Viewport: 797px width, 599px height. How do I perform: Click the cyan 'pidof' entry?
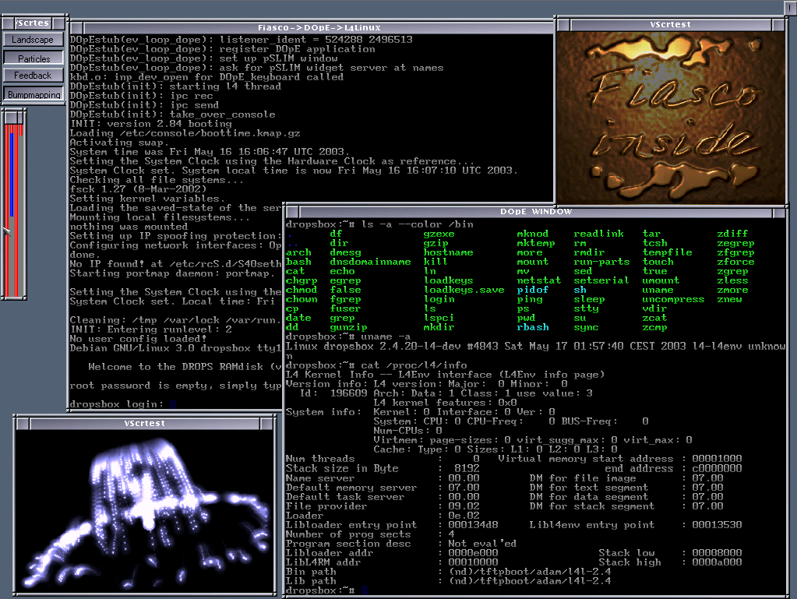[x=533, y=290]
